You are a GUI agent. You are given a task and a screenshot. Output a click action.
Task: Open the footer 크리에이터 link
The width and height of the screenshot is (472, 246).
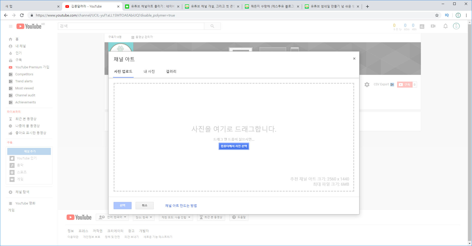(115, 231)
